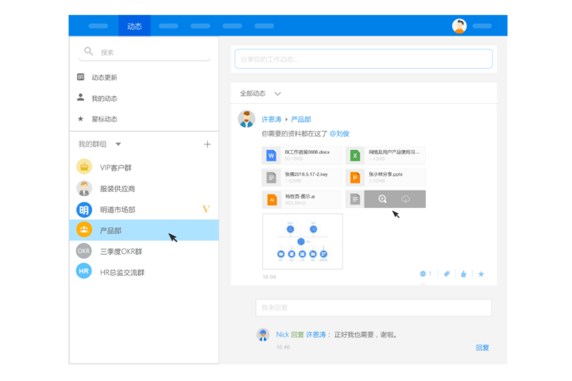Image resolution: width=572 pixels, height=381 pixels.
Task: Open the 张小林分享.pptx presentation file
Action: pos(385,177)
